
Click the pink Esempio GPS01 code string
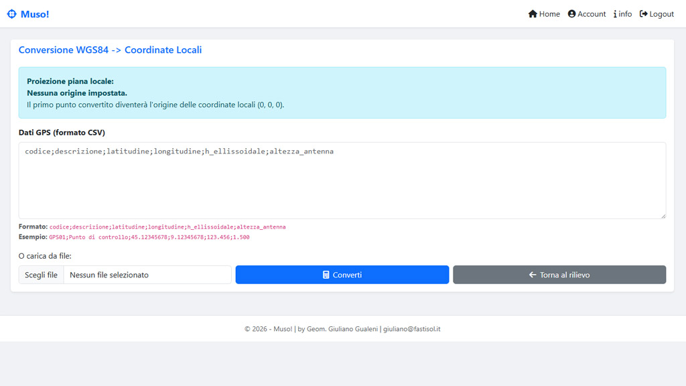(x=149, y=237)
